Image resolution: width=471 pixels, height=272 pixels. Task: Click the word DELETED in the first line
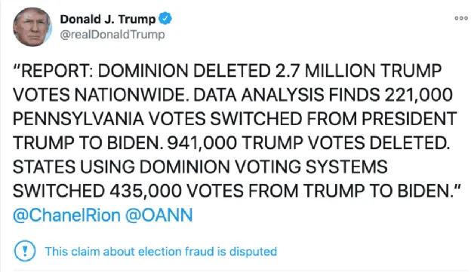pyautogui.click(x=232, y=71)
